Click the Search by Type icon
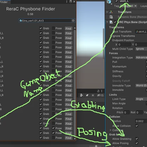Image resolution: width=147 pixels, height=147 pixels. tap(82, 95)
